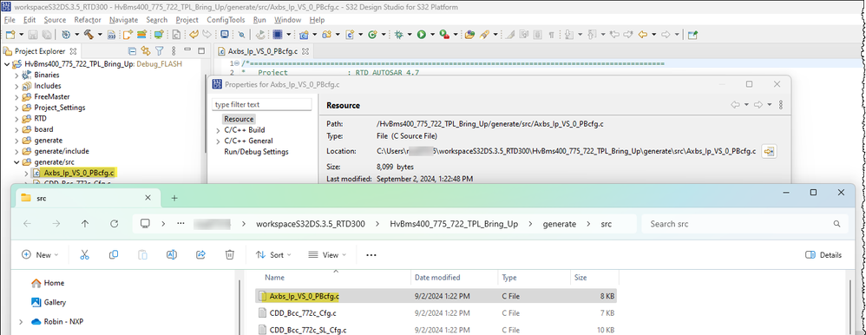Open the Refactor menu
Image resolution: width=866 pixels, height=335 pixels.
tap(88, 19)
